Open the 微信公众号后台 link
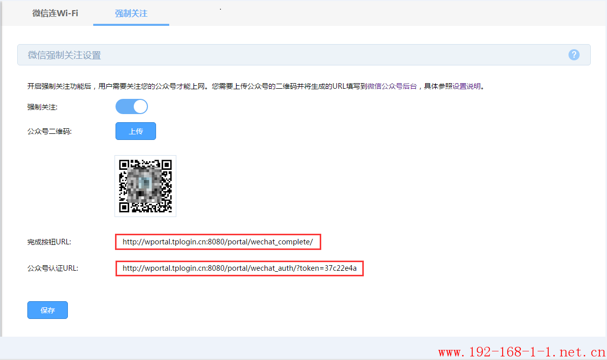This screenshot has height=360, width=607. [392, 86]
